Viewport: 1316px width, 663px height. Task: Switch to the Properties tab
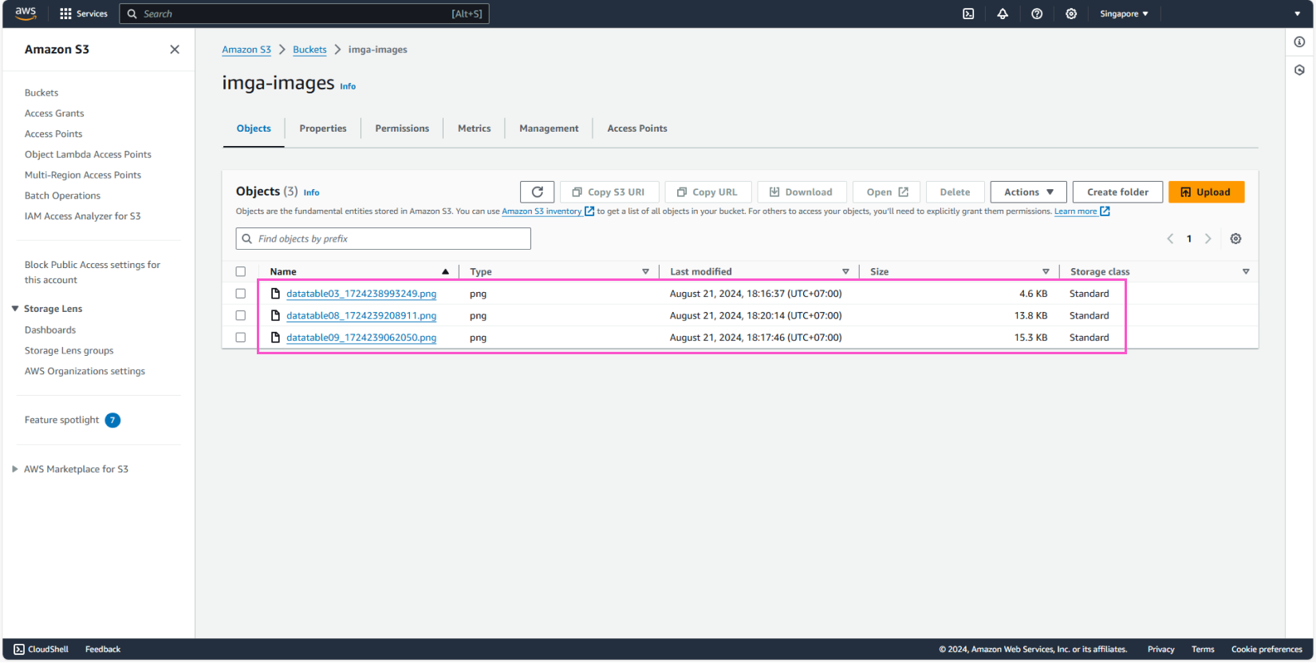coord(323,128)
